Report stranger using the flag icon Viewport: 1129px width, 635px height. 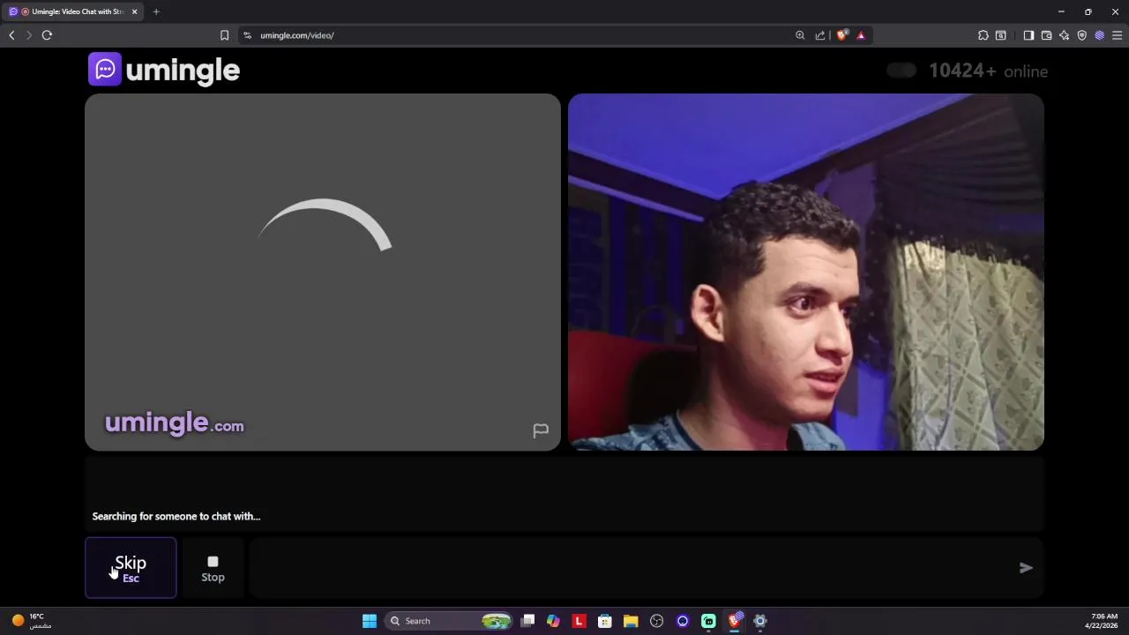click(541, 430)
